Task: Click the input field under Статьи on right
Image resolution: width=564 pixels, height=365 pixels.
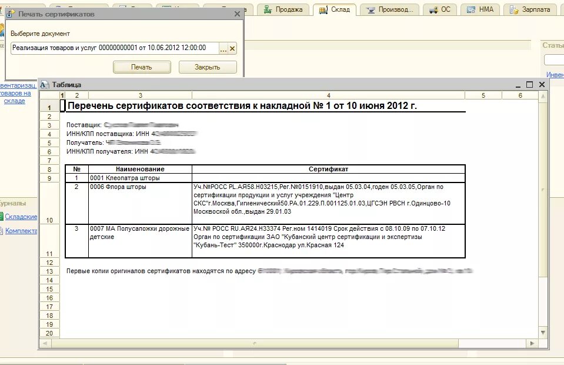Action: click(x=554, y=59)
